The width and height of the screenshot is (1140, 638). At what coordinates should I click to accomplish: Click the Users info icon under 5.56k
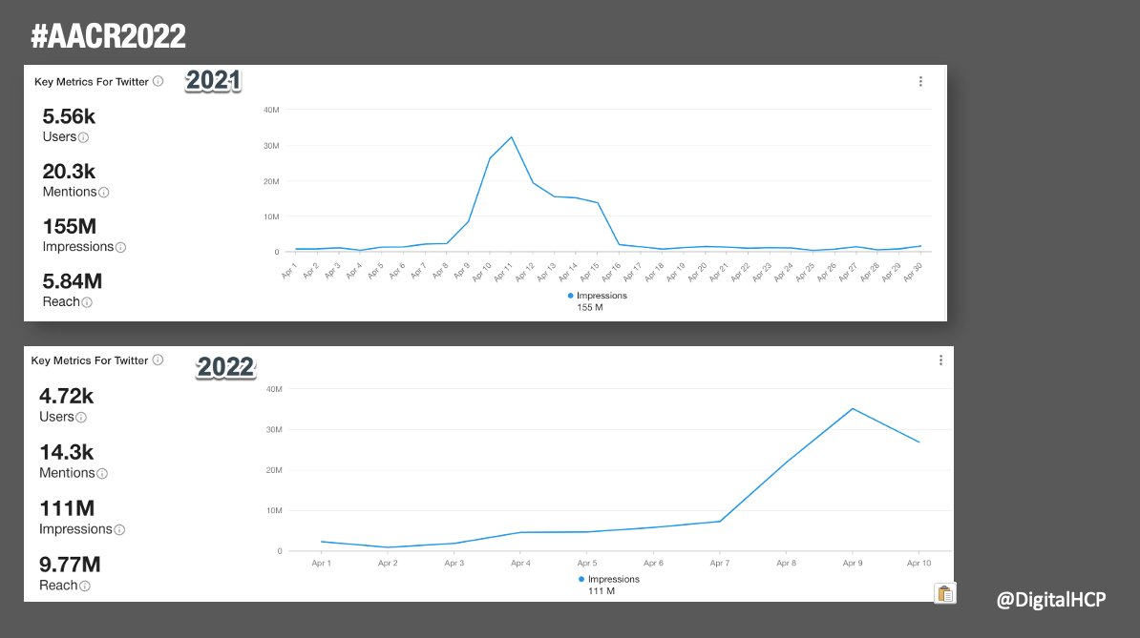[x=84, y=137]
